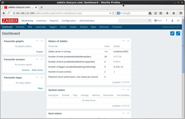Go back with the browser back arrow
This screenshot has width=185, height=119.
point(4,13)
